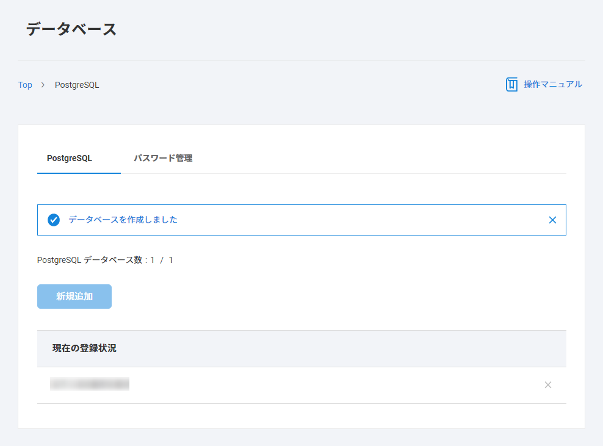The height and width of the screenshot is (446, 603).
Task: Open the 操作マニュアル book icon
Action: pyautogui.click(x=511, y=84)
